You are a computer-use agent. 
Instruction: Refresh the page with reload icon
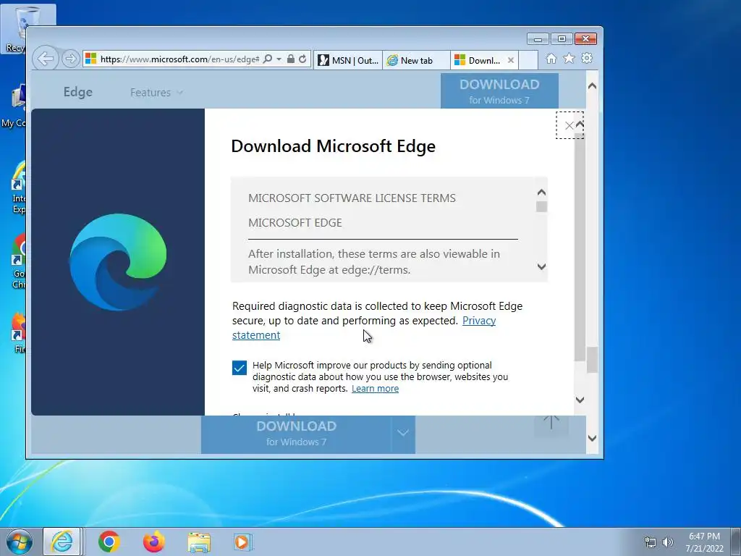click(x=302, y=59)
